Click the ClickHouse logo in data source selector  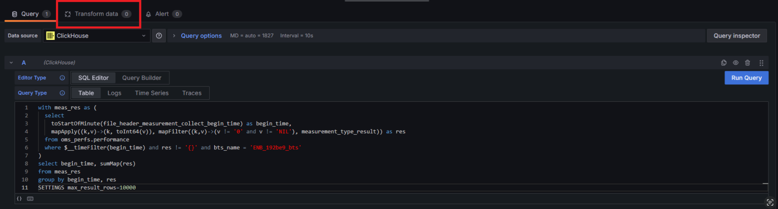(50, 36)
